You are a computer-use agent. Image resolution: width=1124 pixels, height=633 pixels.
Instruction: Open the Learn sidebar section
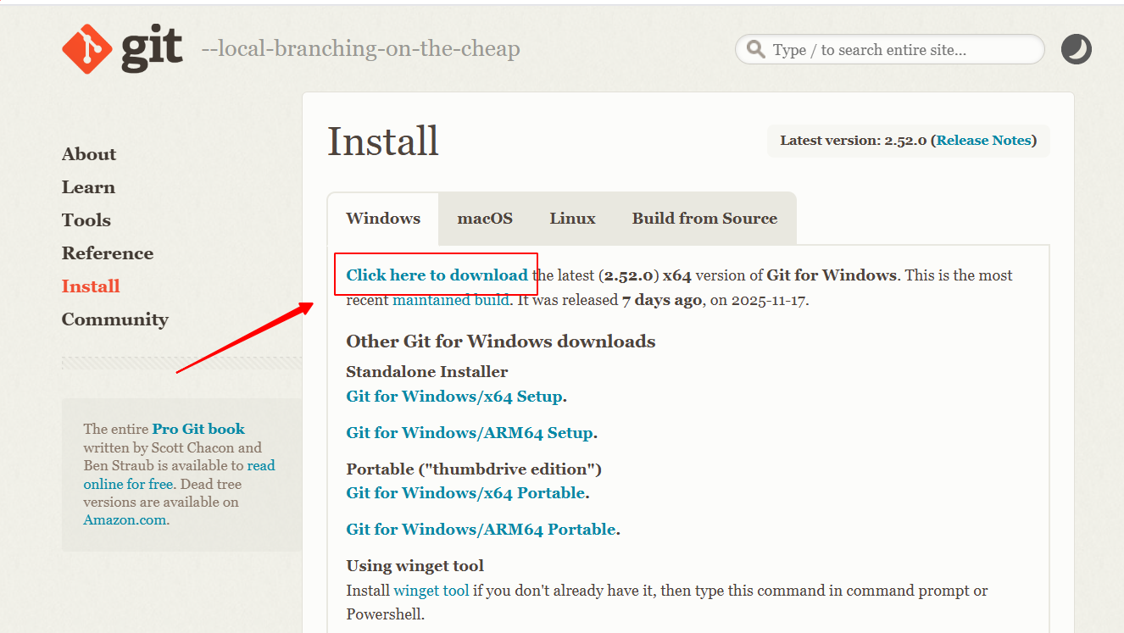coord(88,187)
